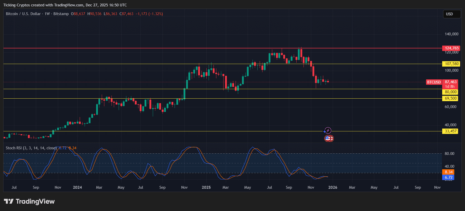The width and height of the screenshot is (465, 211).
Task: Click the US flag economic event icon
Action: [x=328, y=139]
